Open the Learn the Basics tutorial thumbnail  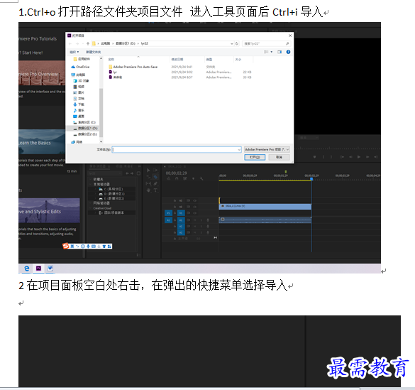pos(42,141)
